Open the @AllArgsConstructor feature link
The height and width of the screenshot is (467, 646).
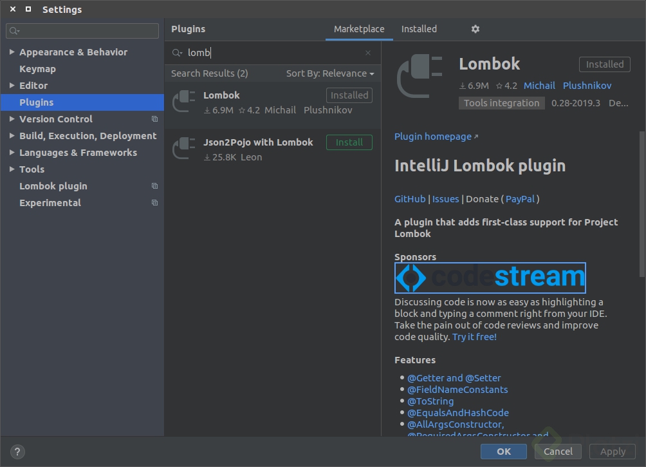coord(456,424)
